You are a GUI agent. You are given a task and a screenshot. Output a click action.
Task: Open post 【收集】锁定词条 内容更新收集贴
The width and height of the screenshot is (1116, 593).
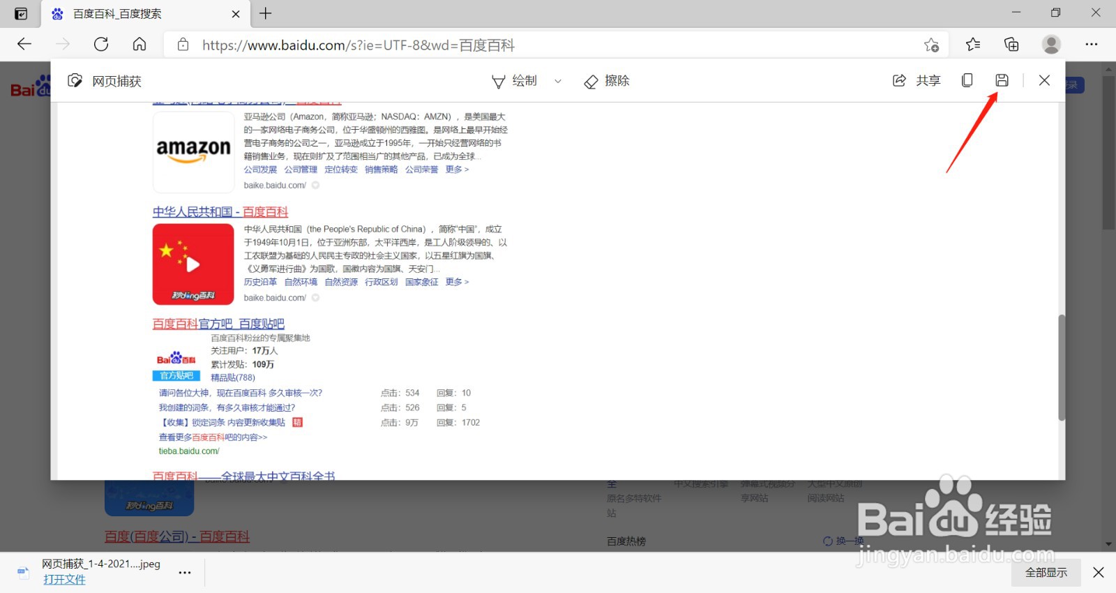tap(223, 422)
